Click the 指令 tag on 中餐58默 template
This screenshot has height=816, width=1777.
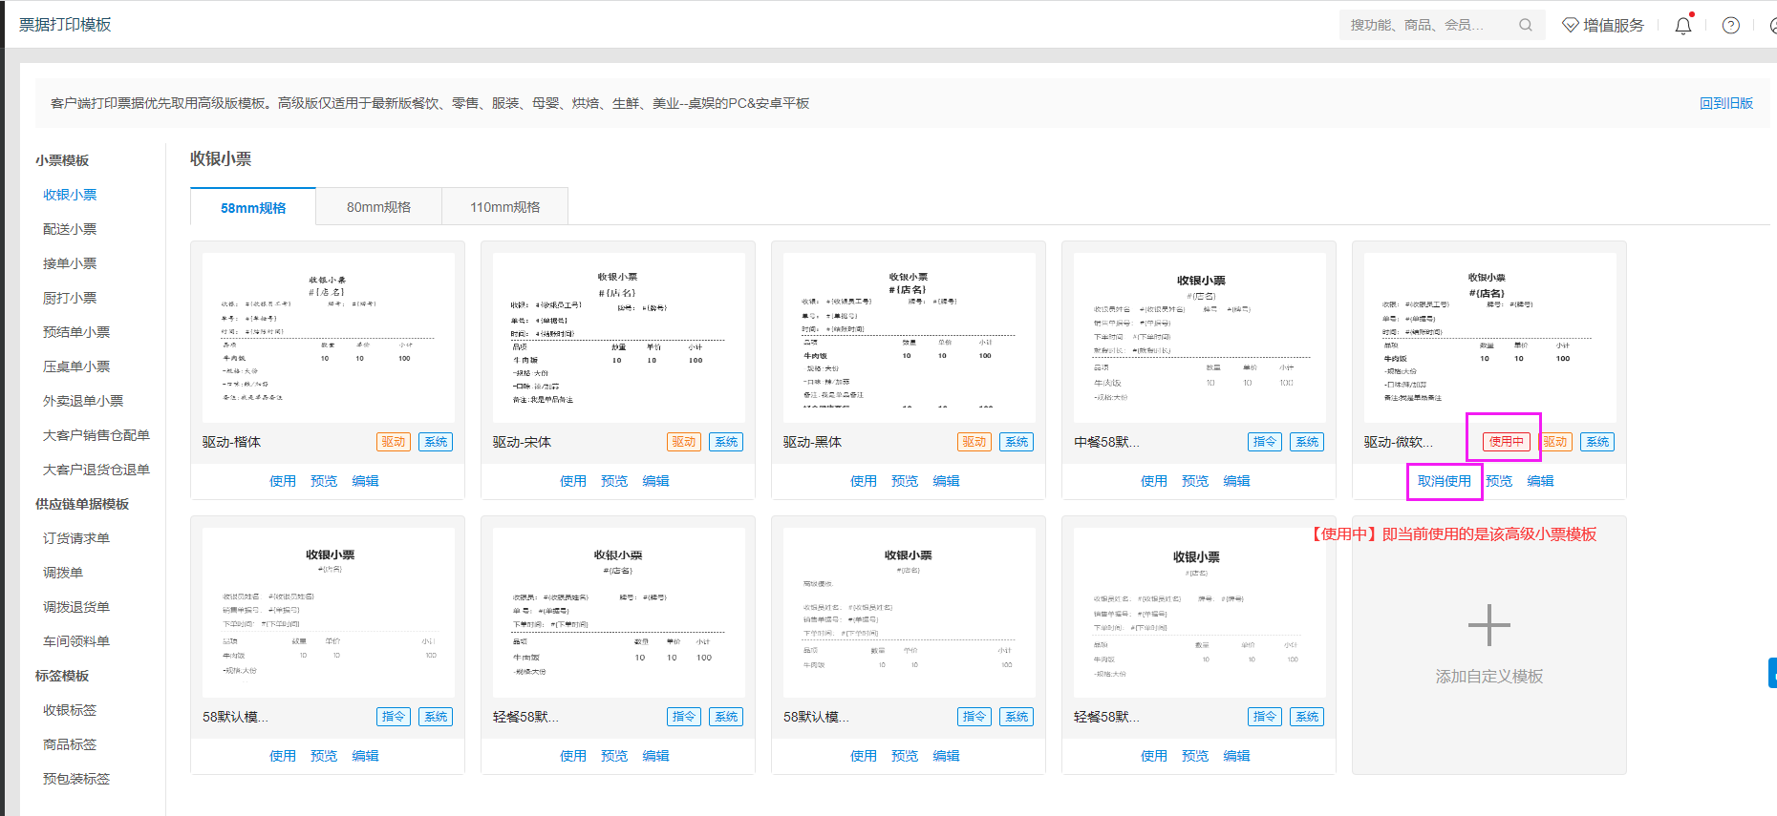coord(1264,442)
